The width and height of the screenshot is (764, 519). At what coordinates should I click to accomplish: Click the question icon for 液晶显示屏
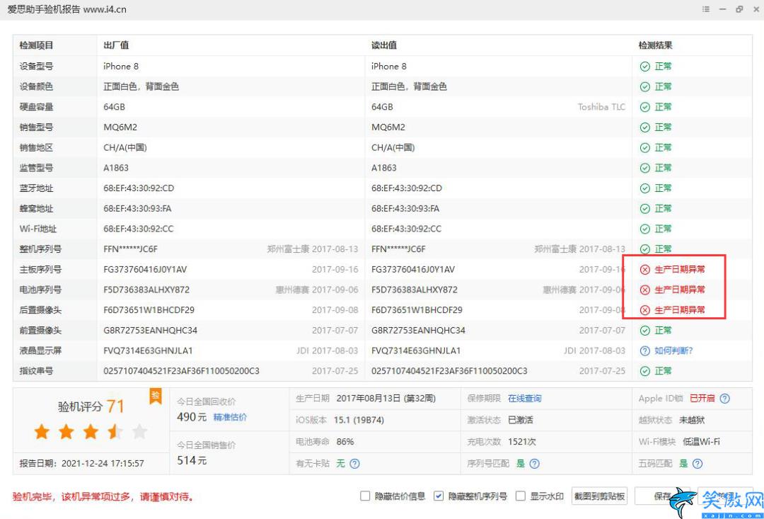click(x=645, y=350)
